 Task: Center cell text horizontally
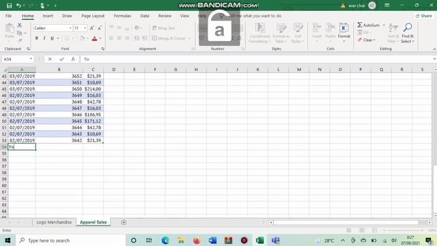click(x=119, y=38)
